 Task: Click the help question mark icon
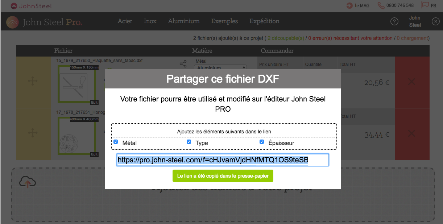[394, 22]
